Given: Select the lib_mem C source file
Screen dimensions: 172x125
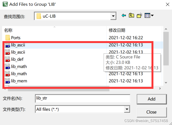Looking at the screenshot, I should (x=19, y=81).
